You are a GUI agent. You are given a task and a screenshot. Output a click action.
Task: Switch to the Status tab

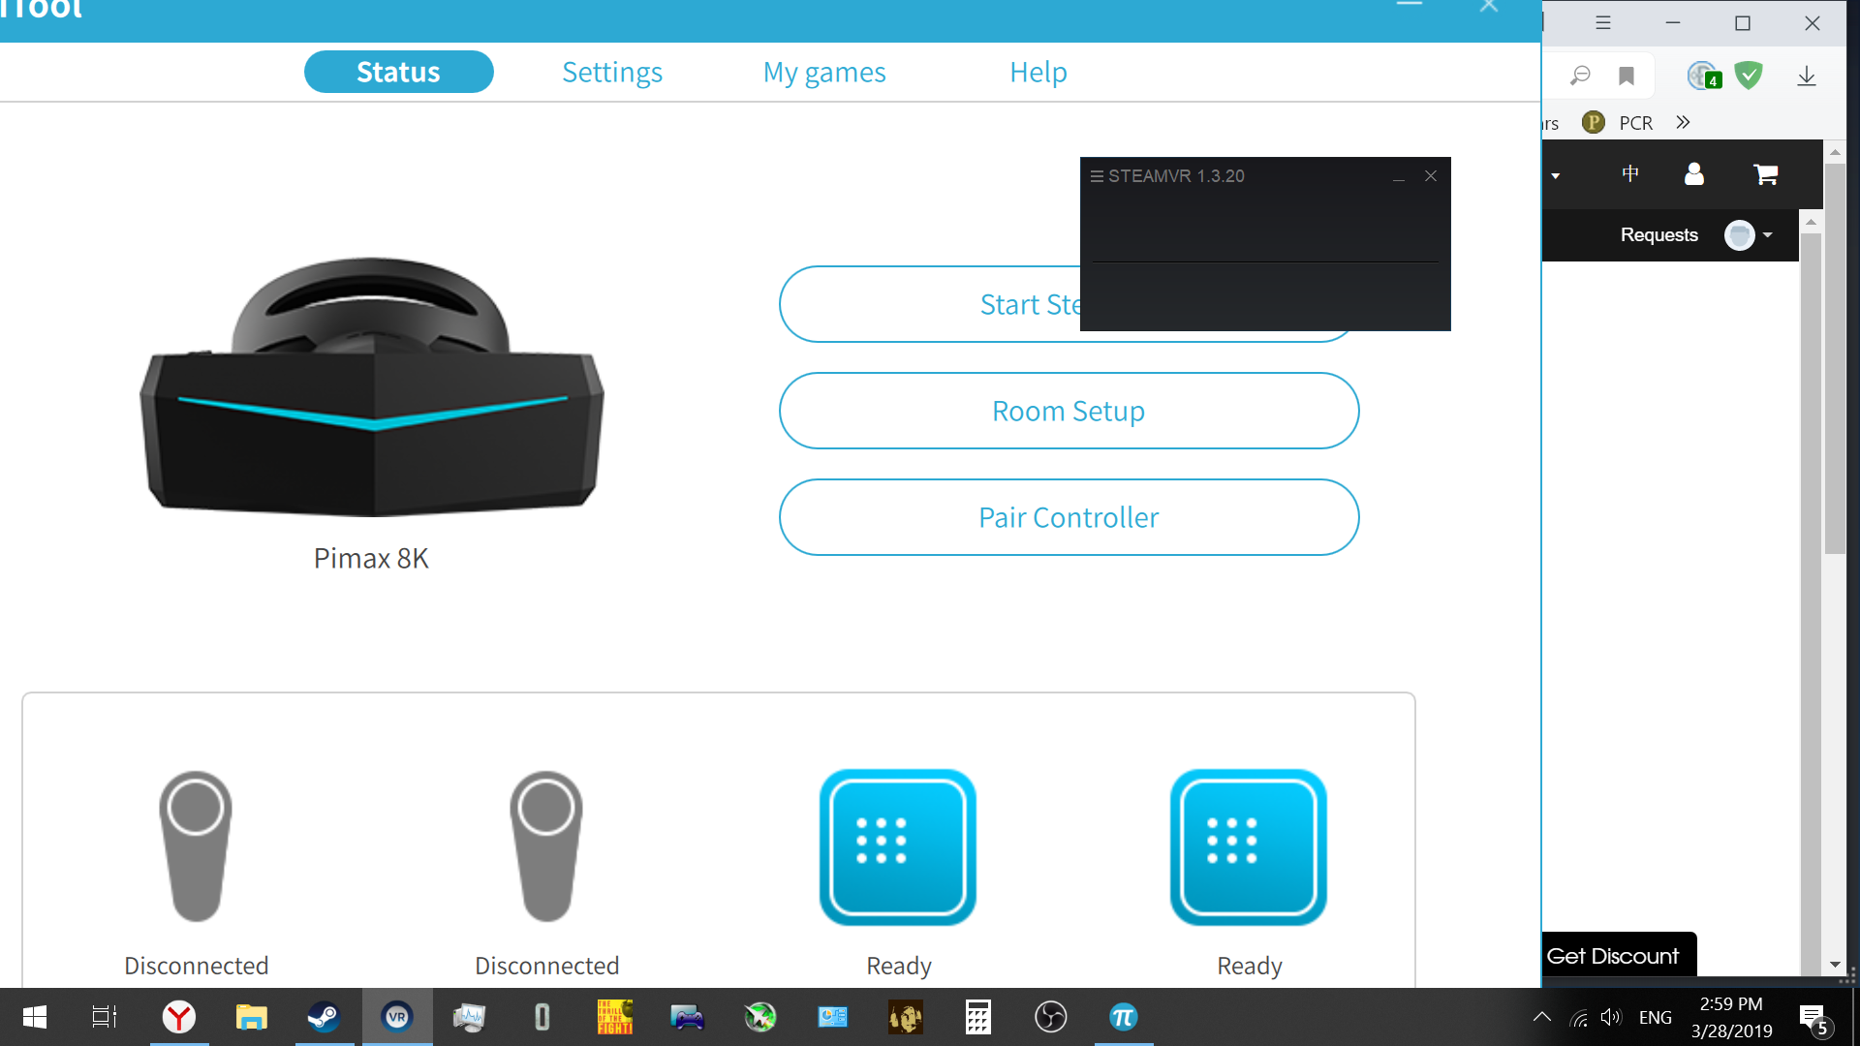click(x=398, y=72)
